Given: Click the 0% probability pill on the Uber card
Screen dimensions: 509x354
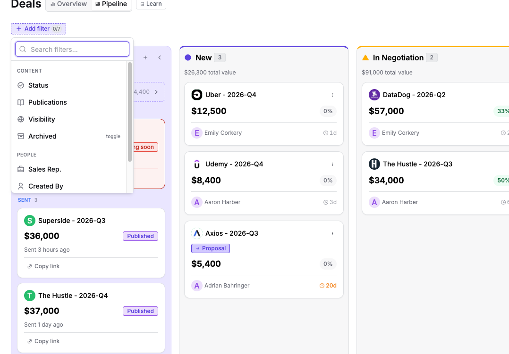Looking at the screenshot, I should (x=328, y=111).
